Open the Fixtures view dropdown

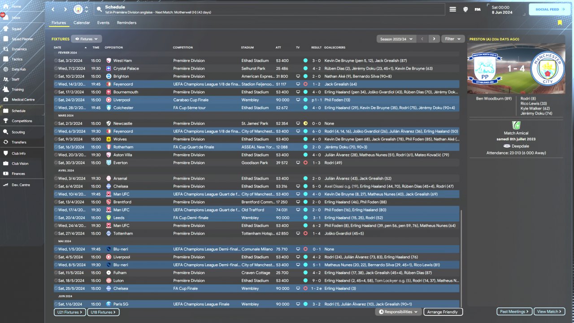[x=87, y=39]
